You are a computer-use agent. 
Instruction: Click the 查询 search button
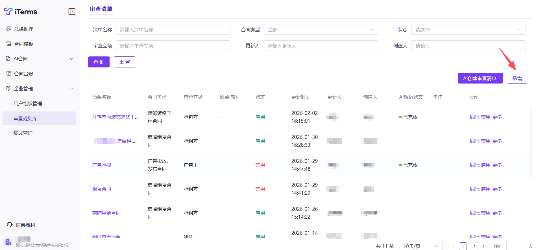[99, 62]
